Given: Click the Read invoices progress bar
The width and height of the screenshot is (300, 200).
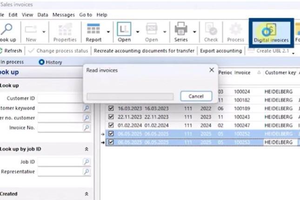Looking at the screenshot, I should coord(130,97).
